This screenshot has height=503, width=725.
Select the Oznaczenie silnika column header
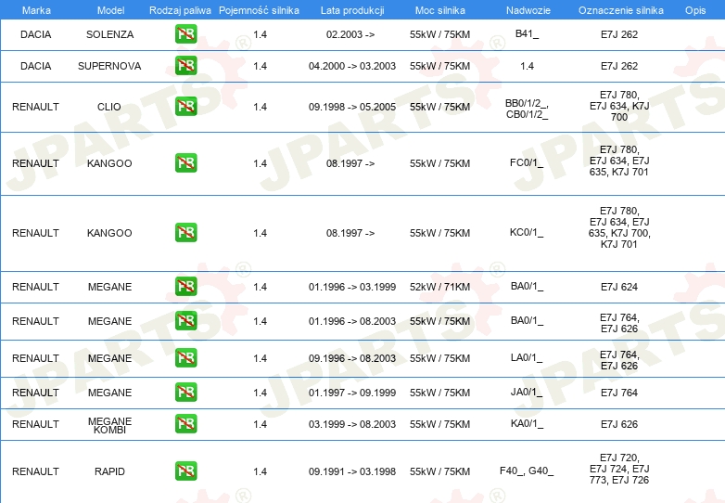coord(618,9)
